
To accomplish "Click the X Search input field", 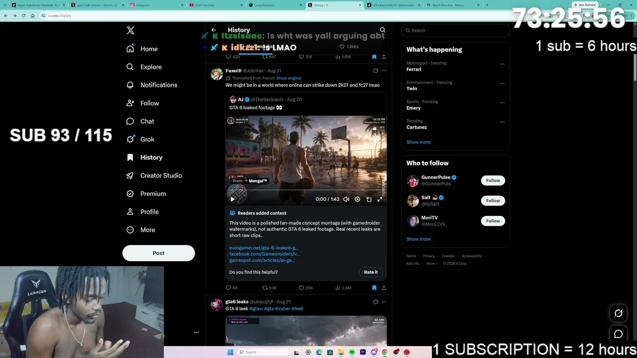I will (x=455, y=30).
